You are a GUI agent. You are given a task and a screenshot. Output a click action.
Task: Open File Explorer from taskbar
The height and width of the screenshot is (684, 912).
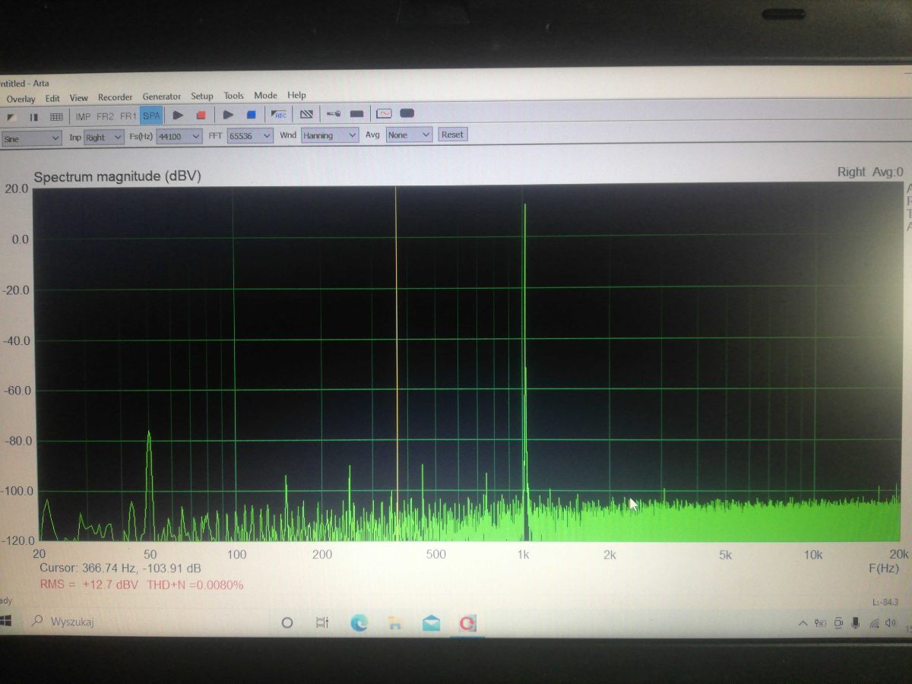click(394, 623)
